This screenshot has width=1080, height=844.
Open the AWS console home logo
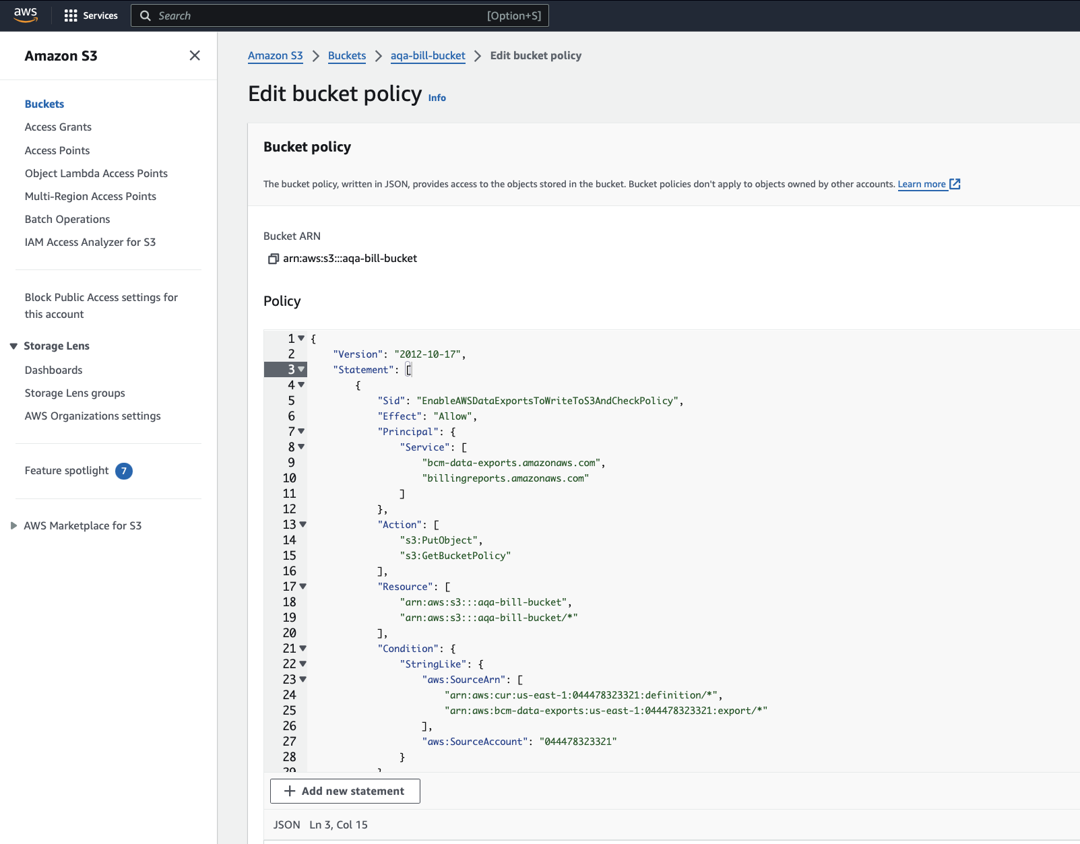click(x=26, y=15)
